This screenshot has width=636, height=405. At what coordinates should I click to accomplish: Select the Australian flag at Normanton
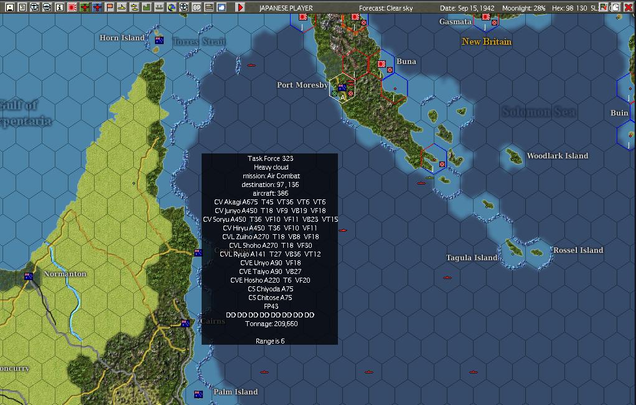tap(29, 276)
